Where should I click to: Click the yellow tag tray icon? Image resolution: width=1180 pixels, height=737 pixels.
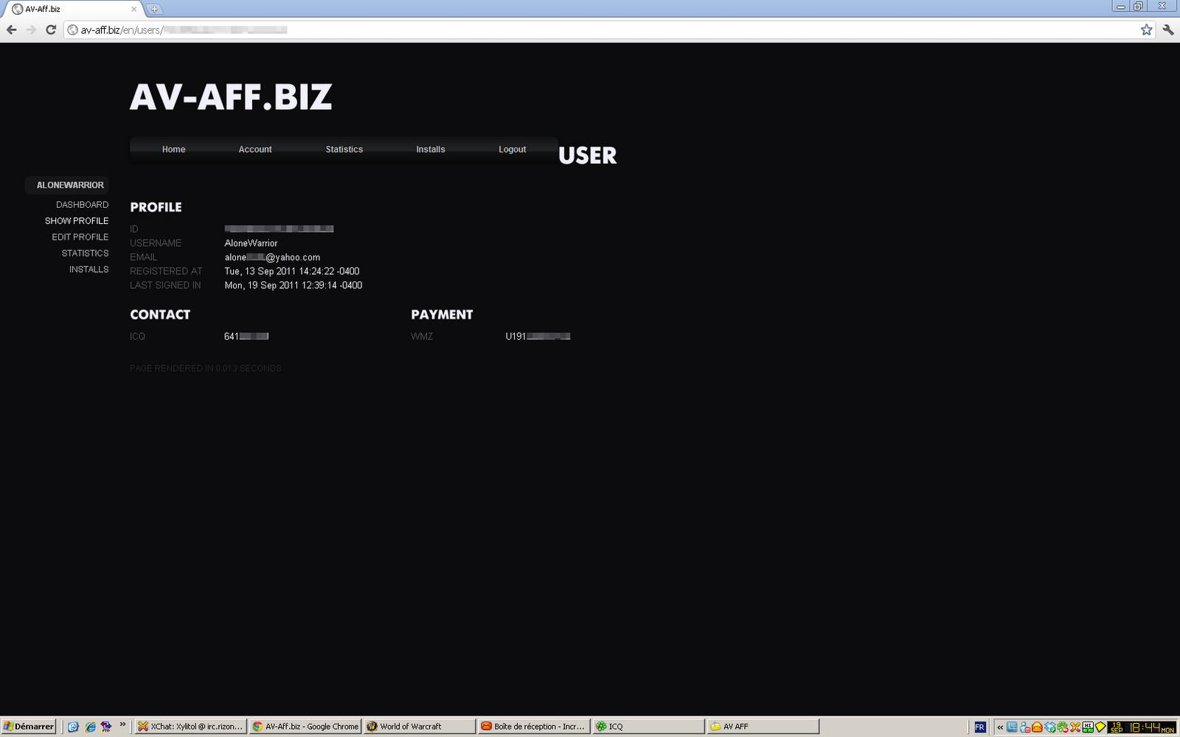point(1100,727)
